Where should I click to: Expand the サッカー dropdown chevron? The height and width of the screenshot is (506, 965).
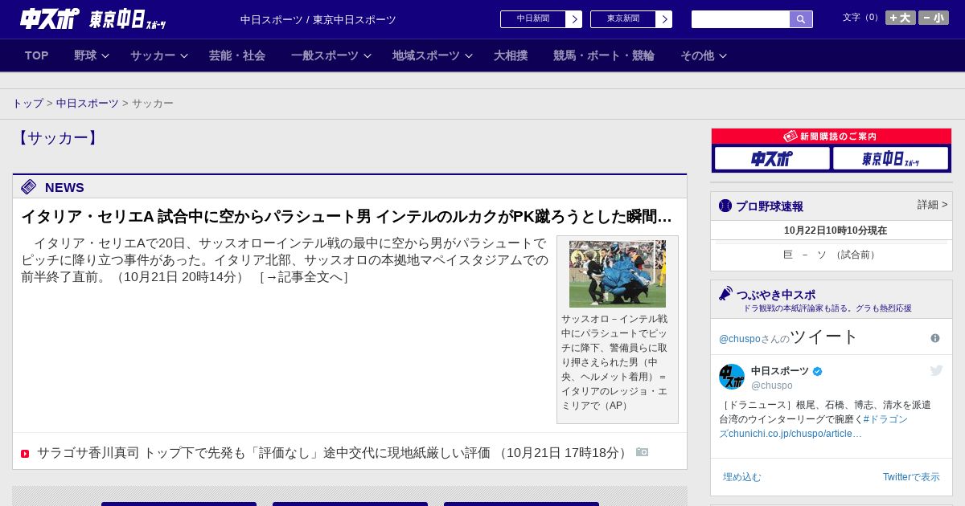(184, 56)
